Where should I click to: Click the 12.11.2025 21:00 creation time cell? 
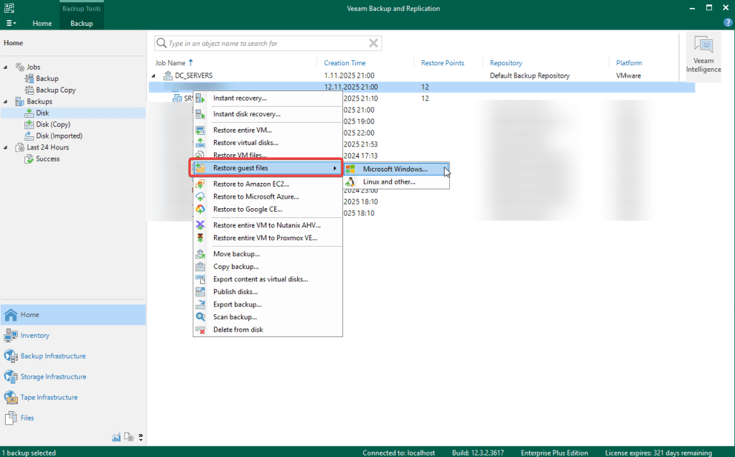(x=350, y=88)
